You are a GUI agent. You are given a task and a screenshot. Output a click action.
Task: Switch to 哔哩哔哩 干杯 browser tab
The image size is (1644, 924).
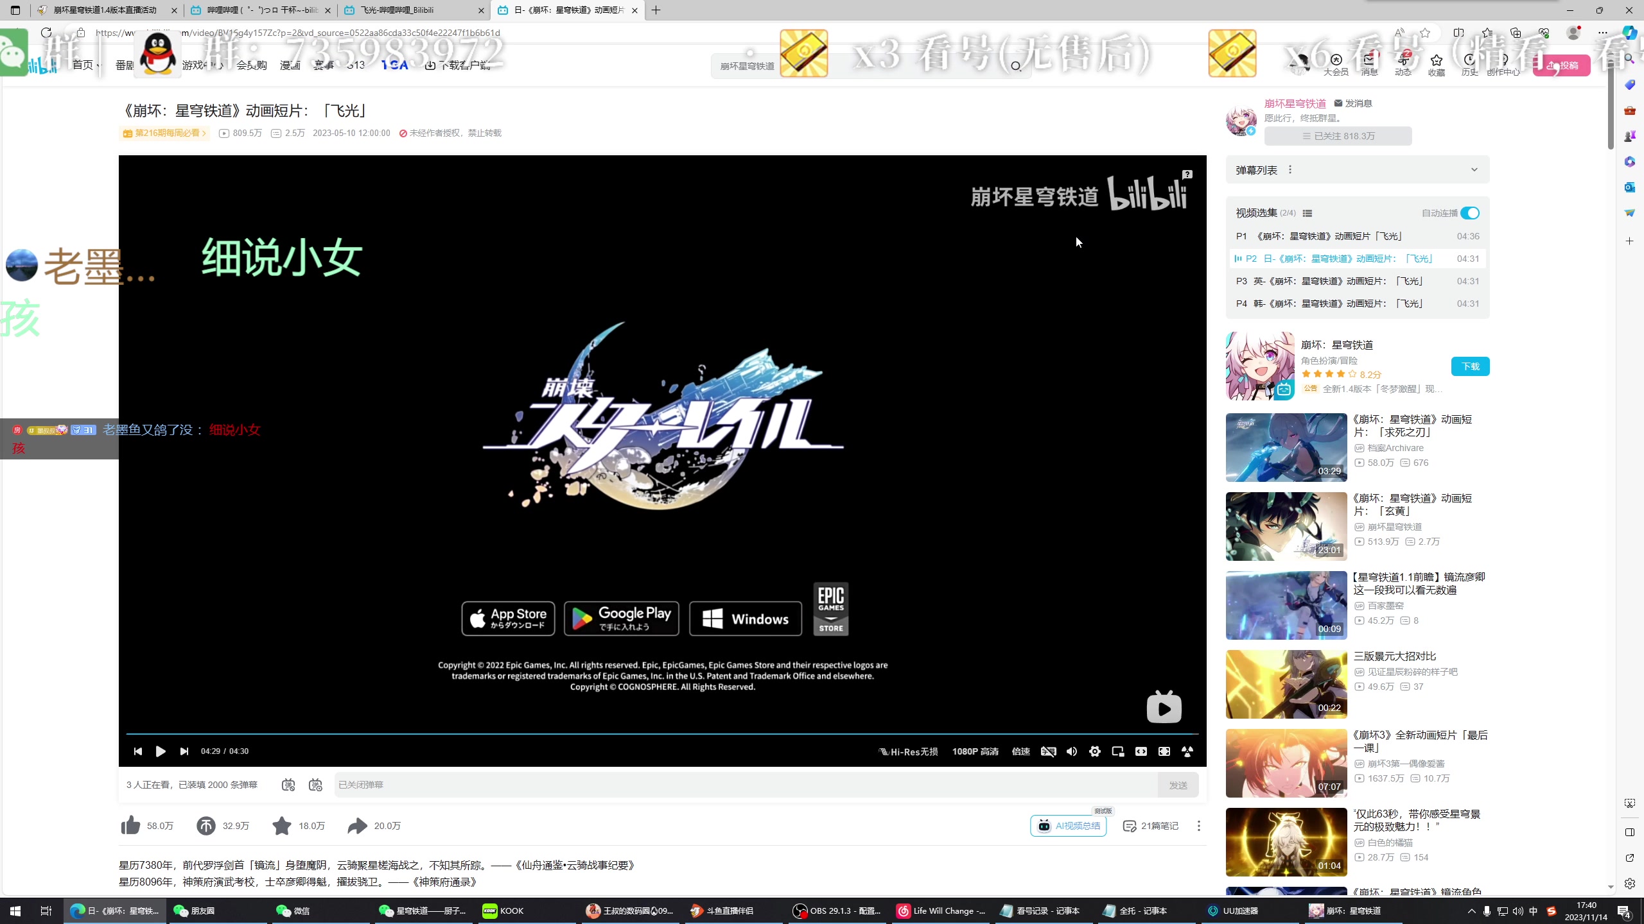tap(260, 10)
